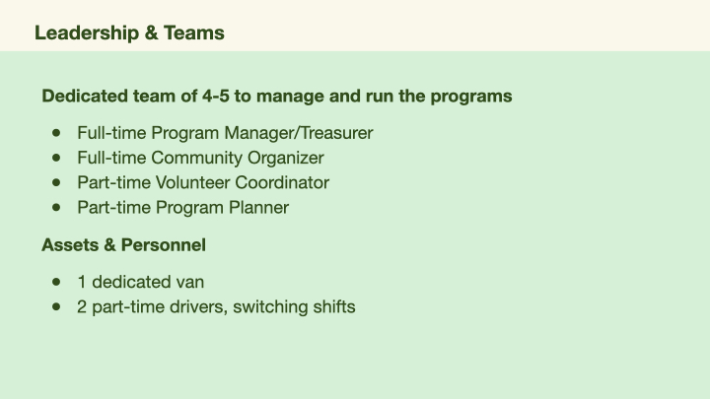Click the bullet before Program Manager/Treasurer
The image size is (710, 399).
tap(56, 133)
